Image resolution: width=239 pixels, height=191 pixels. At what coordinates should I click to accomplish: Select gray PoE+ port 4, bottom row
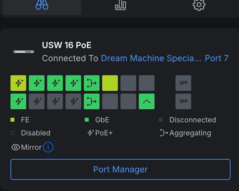coord(37,101)
